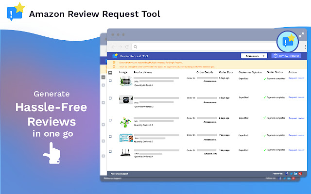Viewport: 311px width, 194px height.
Task: Click 'Quantity Ordered: 5' text
Action: click(x=144, y=125)
